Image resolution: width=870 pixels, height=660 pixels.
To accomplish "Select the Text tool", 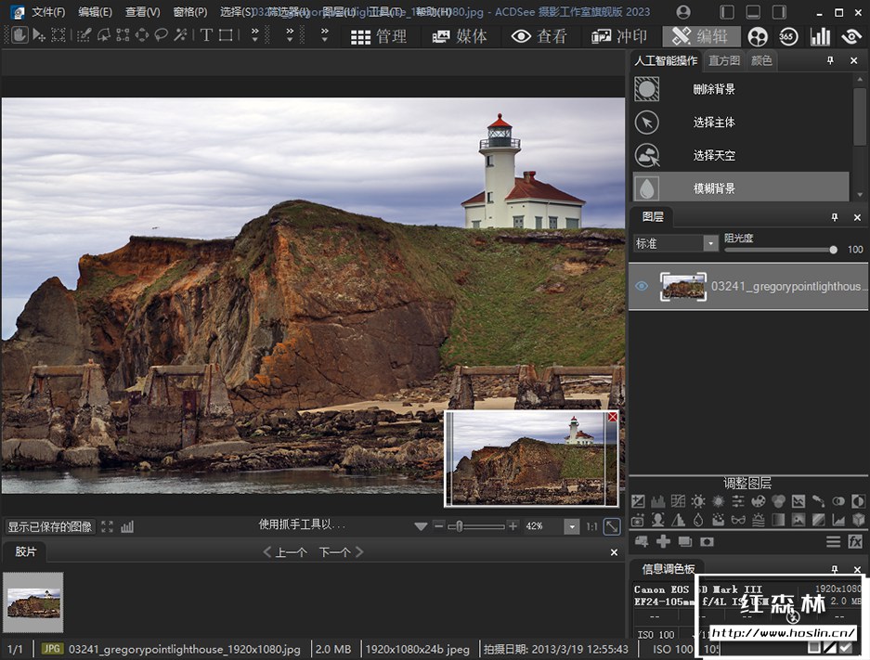I will click(206, 35).
